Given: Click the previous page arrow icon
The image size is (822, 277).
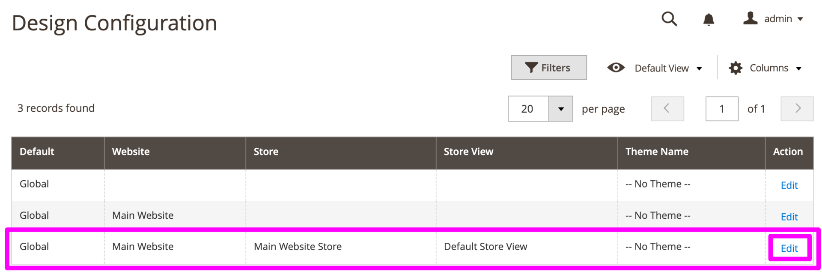Looking at the screenshot, I should [667, 108].
